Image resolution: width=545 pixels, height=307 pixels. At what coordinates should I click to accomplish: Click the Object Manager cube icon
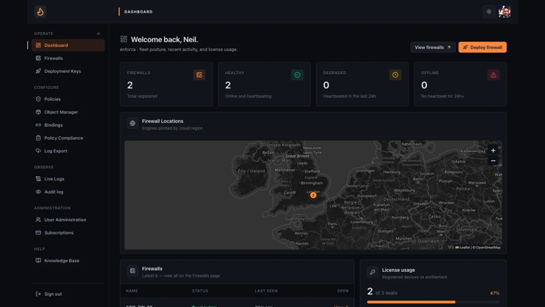coord(38,112)
